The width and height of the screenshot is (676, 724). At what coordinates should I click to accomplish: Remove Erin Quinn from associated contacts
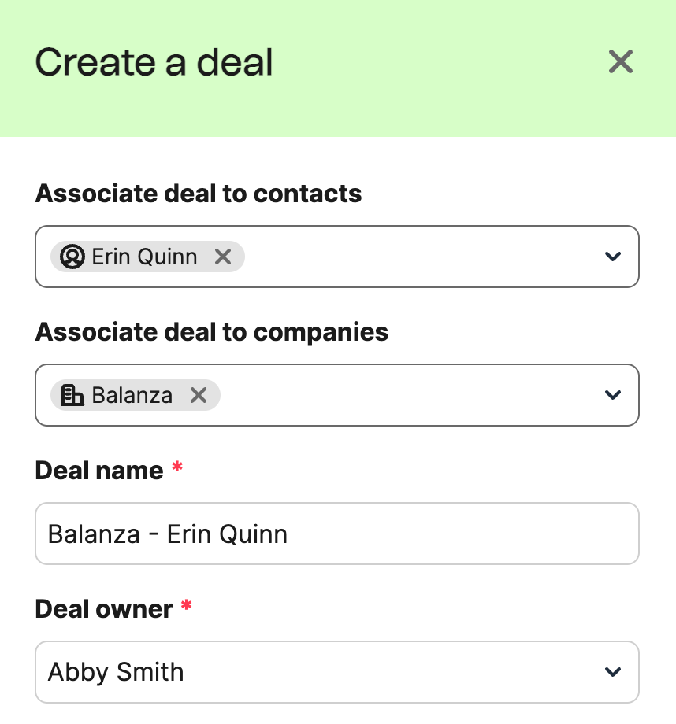click(223, 257)
